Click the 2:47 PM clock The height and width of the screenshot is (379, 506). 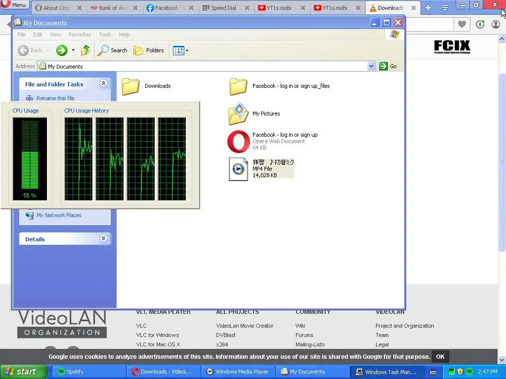[488, 372]
